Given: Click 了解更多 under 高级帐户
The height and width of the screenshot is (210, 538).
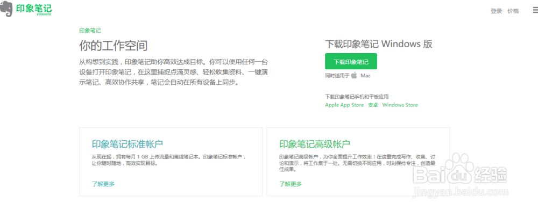Looking at the screenshot, I should pos(291,184).
